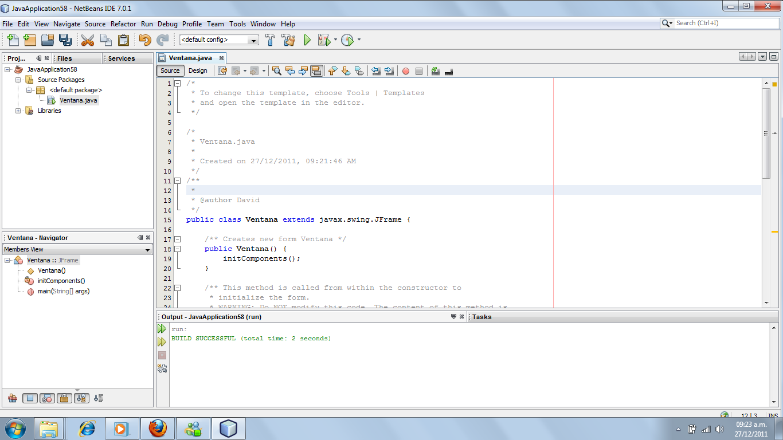Open the Tools menu
The height and width of the screenshot is (440, 783).
point(237,24)
